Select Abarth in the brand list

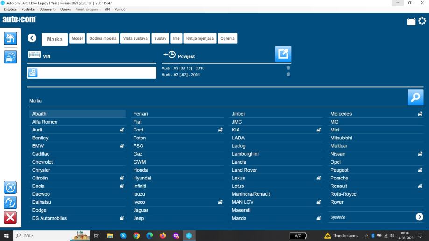pos(77,114)
